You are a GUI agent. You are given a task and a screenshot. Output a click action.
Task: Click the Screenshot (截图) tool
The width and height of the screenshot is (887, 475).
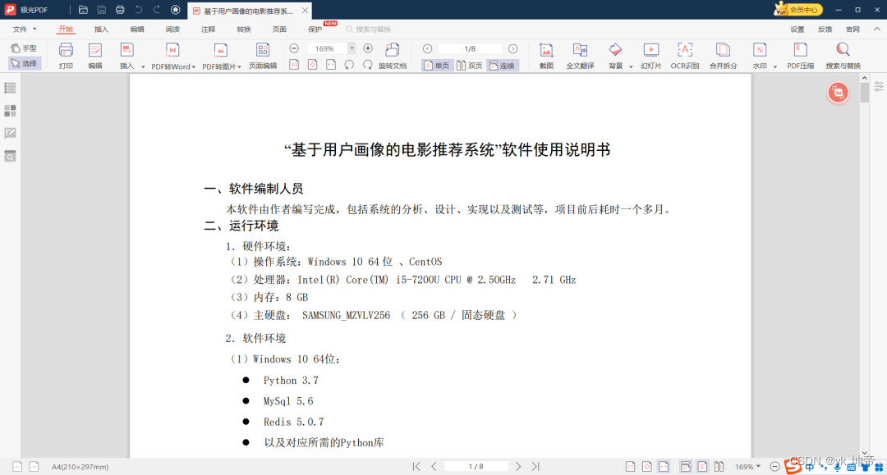click(546, 56)
